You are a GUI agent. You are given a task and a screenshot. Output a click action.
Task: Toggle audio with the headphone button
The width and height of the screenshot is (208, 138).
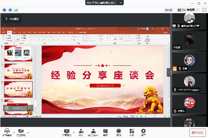click(x=7, y=132)
